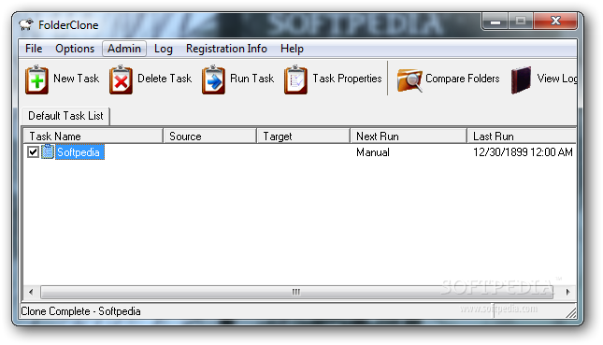Close the FolderClone window
603x345 pixels.
[x=555, y=22]
